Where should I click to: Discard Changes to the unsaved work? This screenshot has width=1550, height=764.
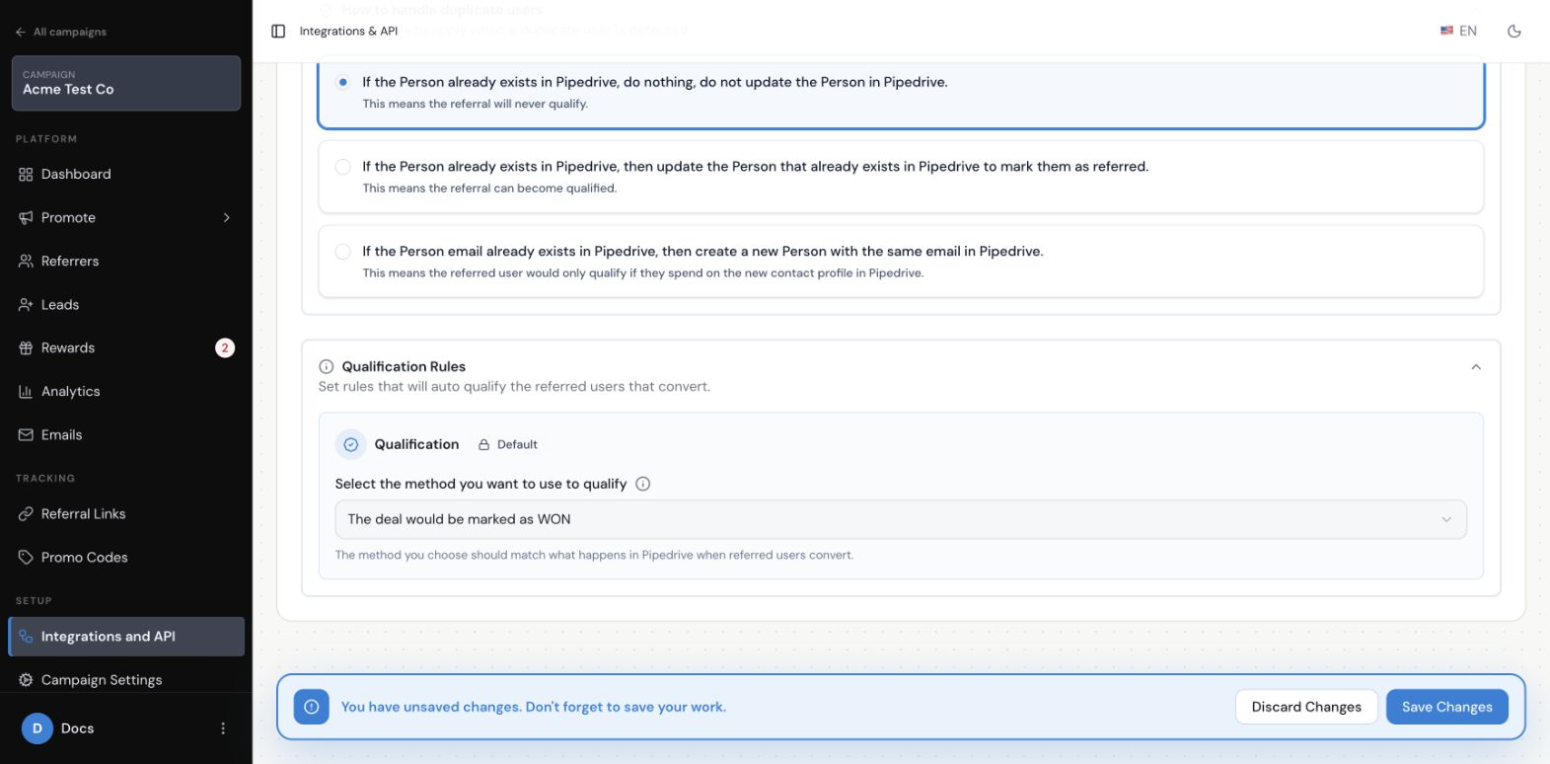point(1306,707)
